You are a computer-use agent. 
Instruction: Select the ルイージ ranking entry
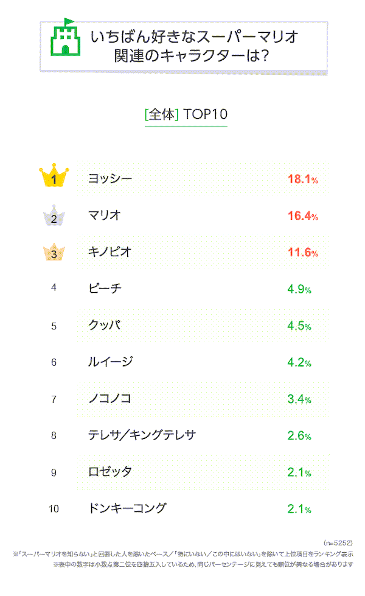110,362
